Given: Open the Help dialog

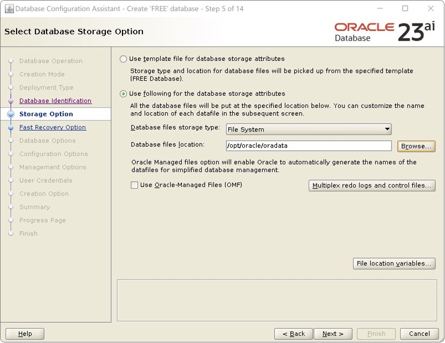Looking at the screenshot, I should point(24,333).
